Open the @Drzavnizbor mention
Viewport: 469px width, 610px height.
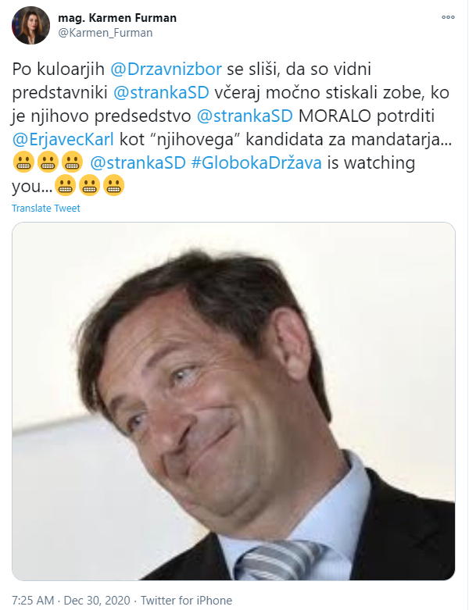(x=166, y=69)
